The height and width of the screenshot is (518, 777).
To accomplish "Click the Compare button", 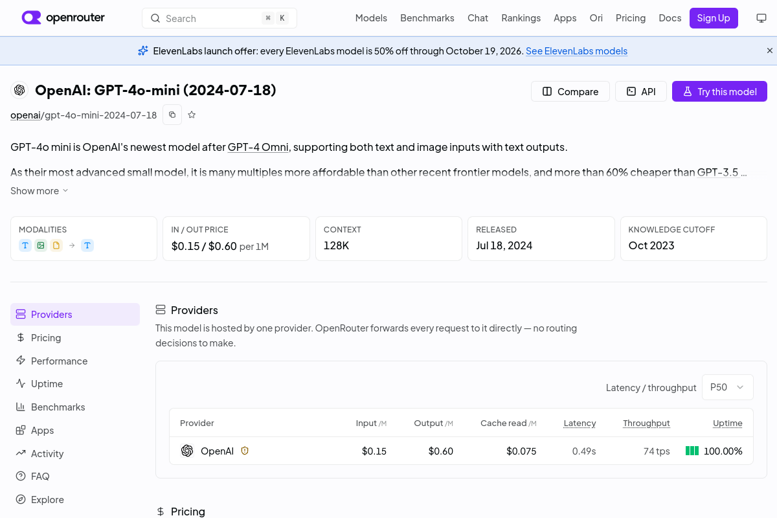I will pos(570,91).
